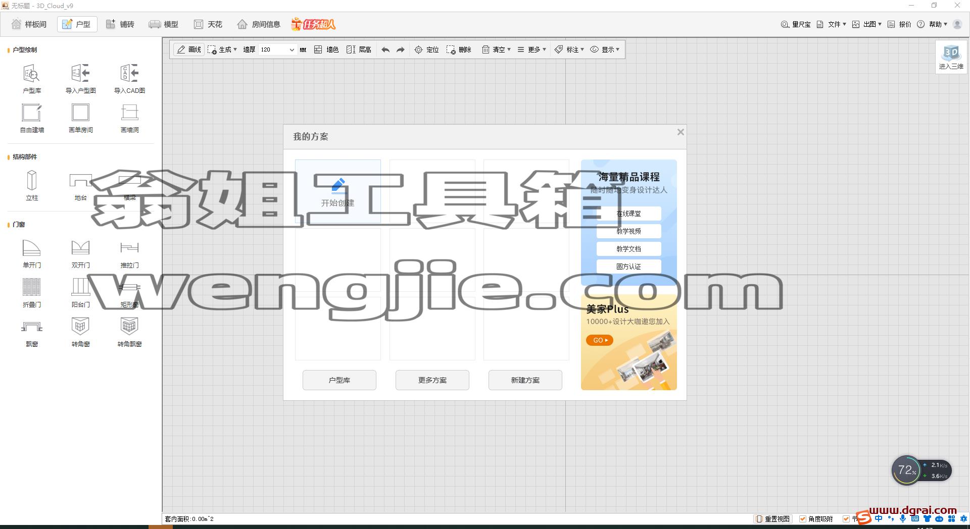Click the user account avatar icon

(x=957, y=24)
